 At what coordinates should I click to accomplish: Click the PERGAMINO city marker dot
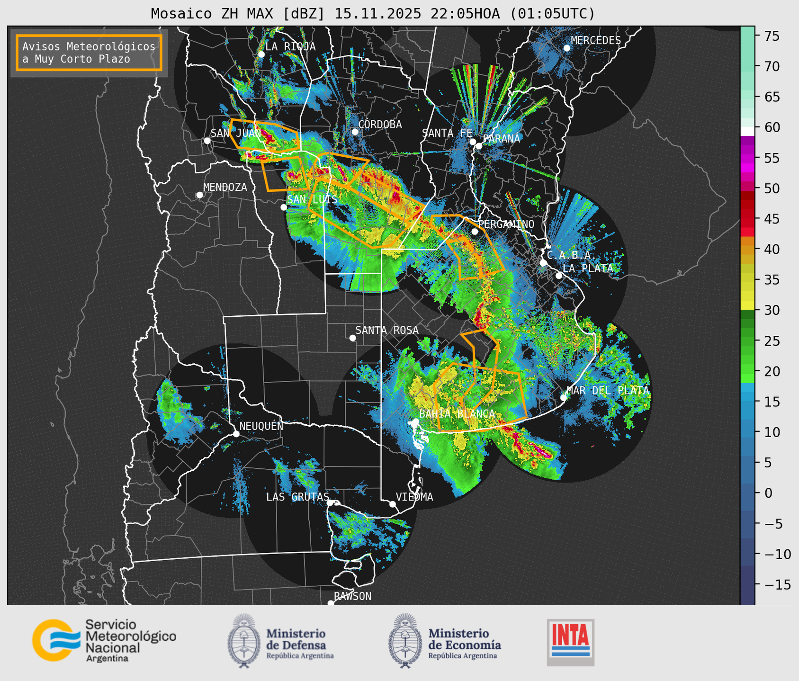click(x=475, y=232)
